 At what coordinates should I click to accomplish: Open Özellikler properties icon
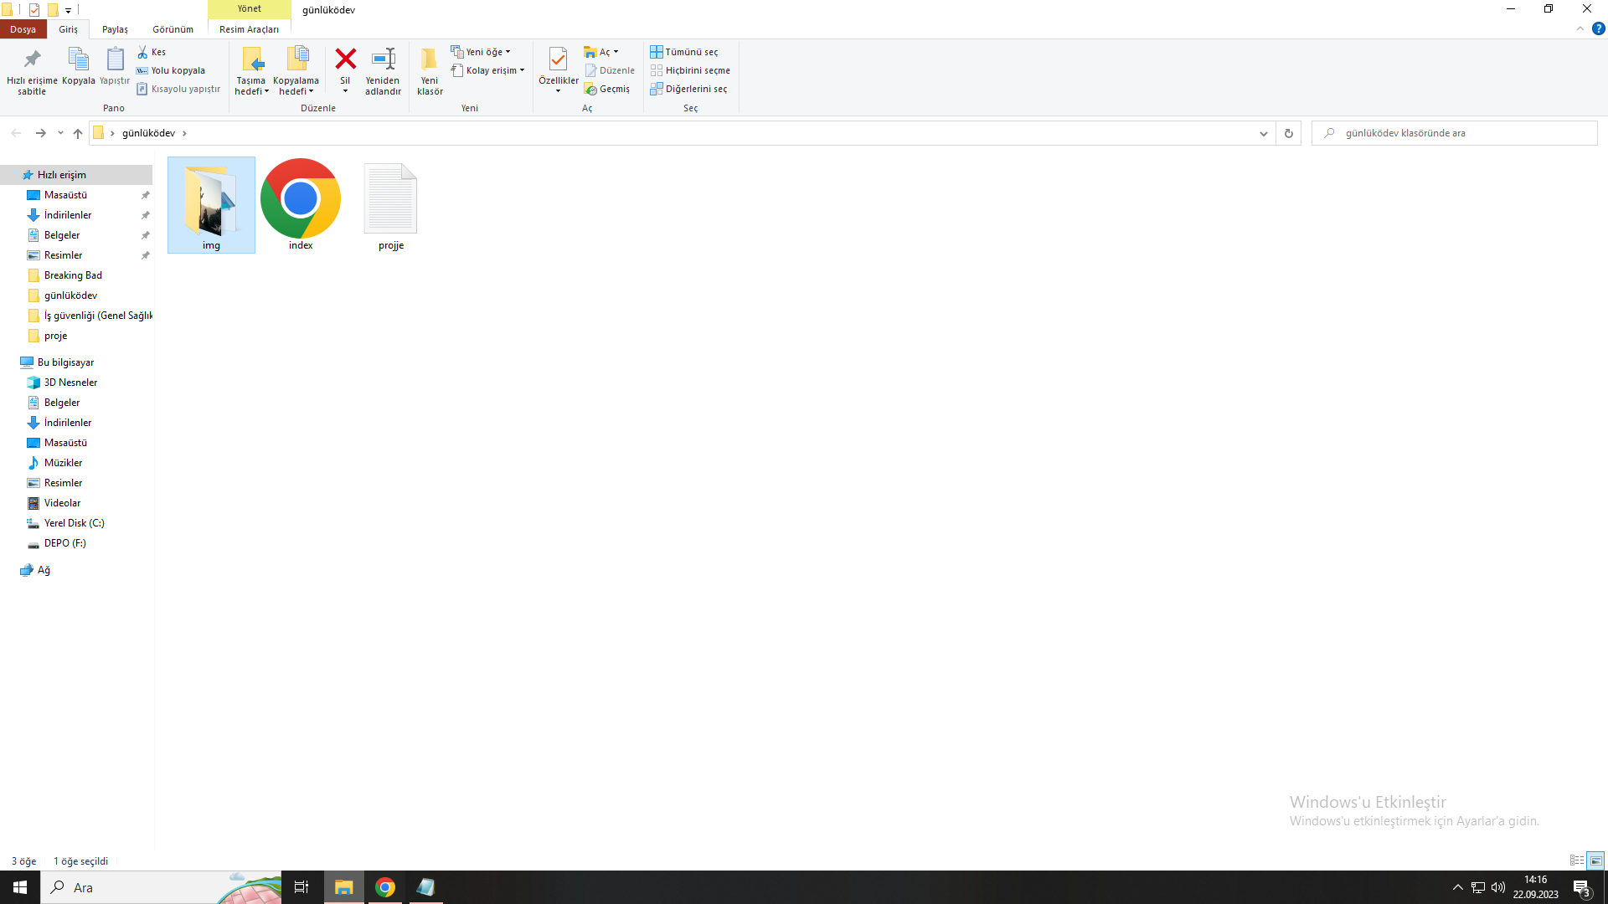(558, 59)
